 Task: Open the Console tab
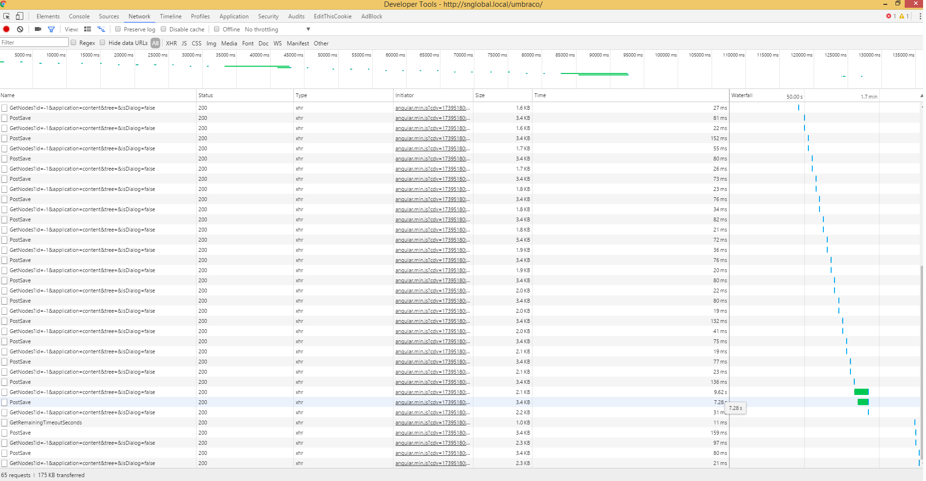pyautogui.click(x=79, y=16)
